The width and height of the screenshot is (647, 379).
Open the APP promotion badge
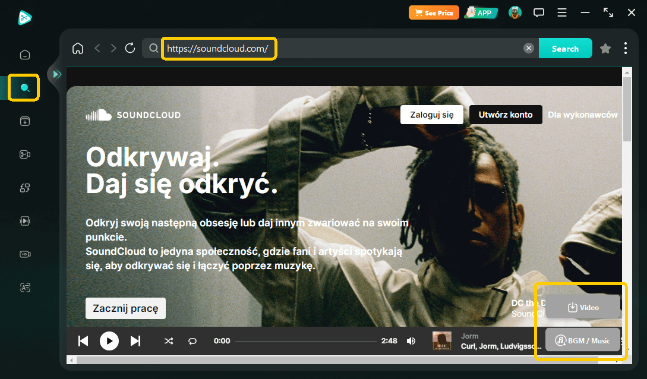click(481, 13)
